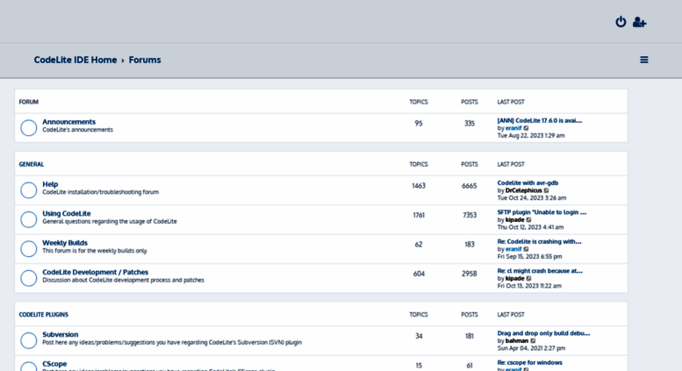View eranif's profile in Weekly Builds row
Image resolution: width=682 pixels, height=371 pixels.
(x=513, y=249)
